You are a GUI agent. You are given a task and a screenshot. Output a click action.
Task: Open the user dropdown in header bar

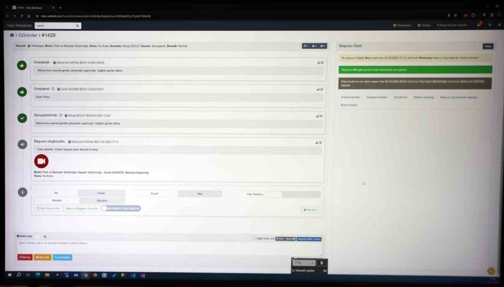pyautogui.click(x=314, y=45)
